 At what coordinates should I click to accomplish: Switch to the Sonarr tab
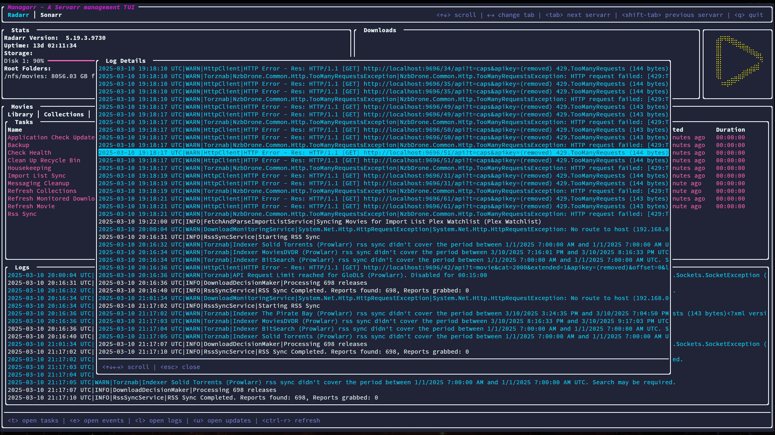point(51,15)
